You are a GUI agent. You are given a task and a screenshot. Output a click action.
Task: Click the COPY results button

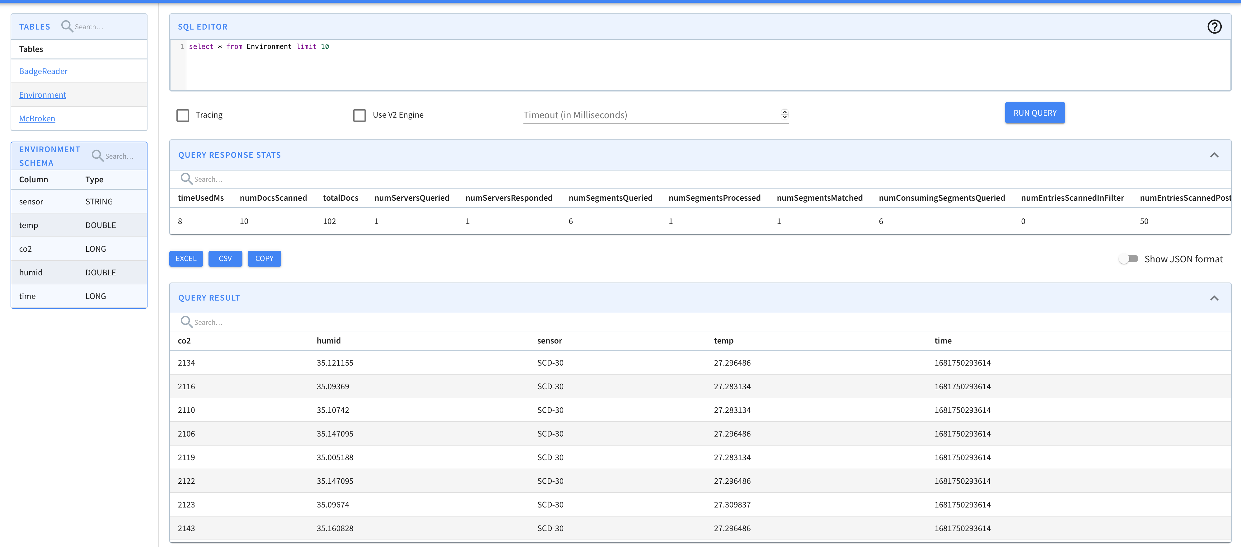[264, 259]
